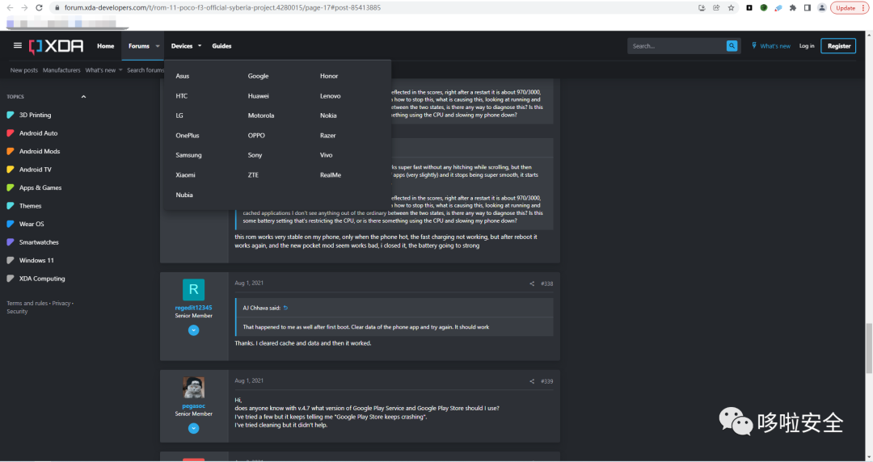Open the browser profile avatar icon
The height and width of the screenshot is (462, 873).
(x=822, y=8)
